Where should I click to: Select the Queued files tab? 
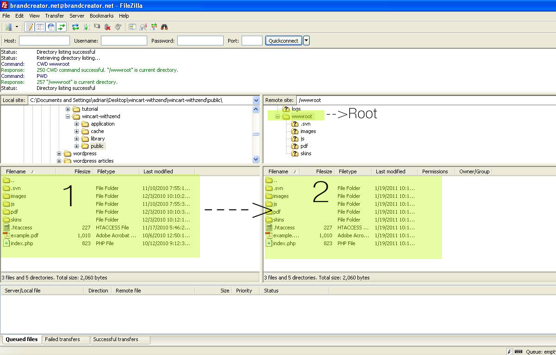22,339
